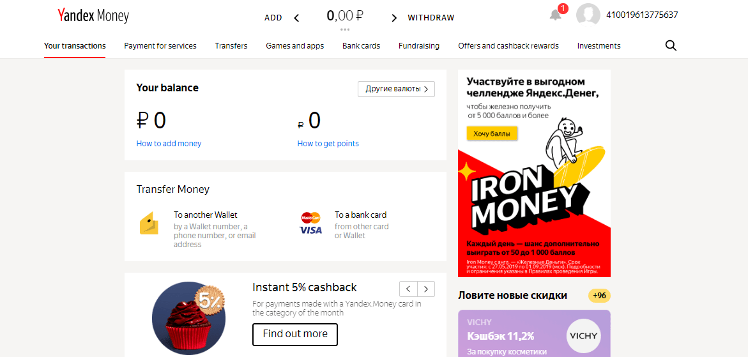Click the Find out more button
This screenshot has width=748, height=357.
pyautogui.click(x=295, y=334)
